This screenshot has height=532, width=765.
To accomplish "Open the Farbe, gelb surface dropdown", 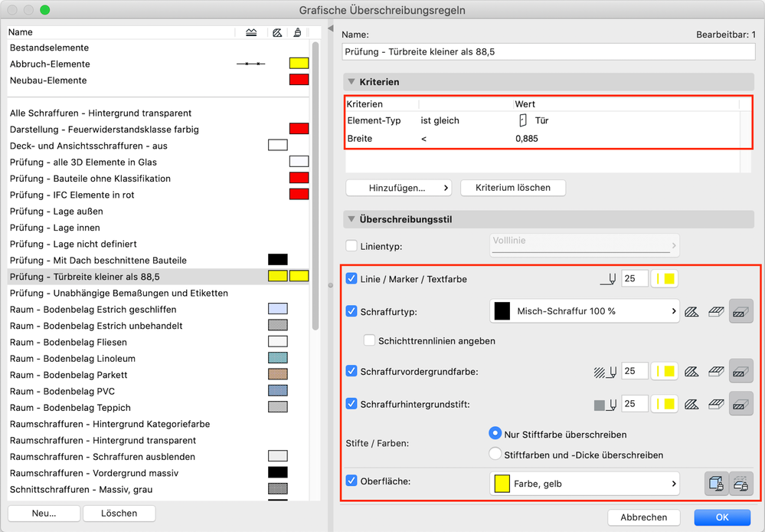I will tap(584, 484).
